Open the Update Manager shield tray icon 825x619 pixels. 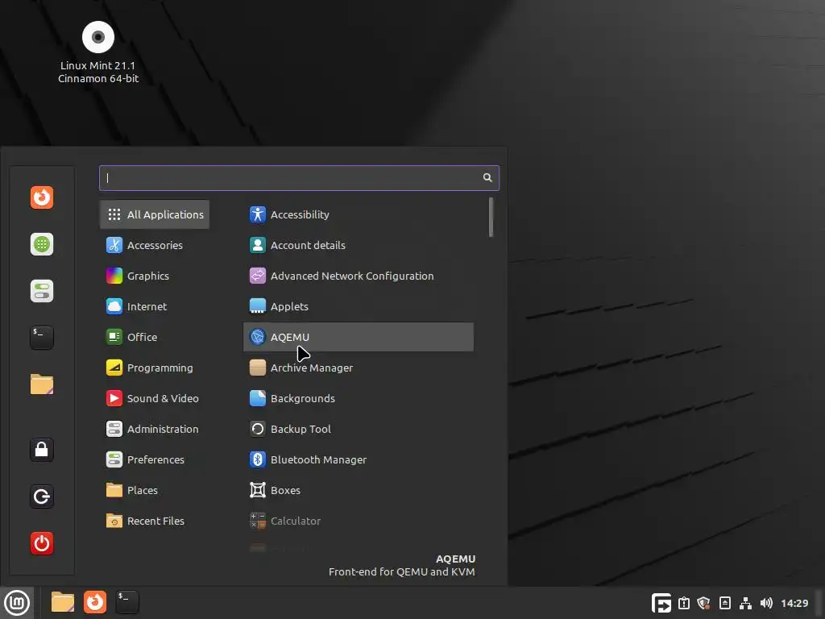(704, 603)
